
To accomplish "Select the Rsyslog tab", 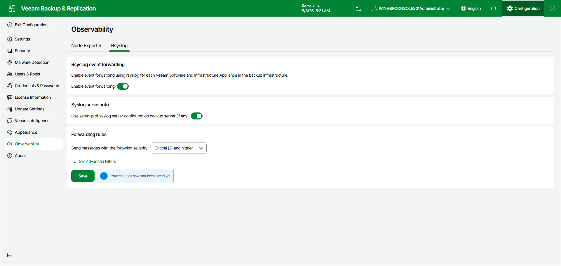I will click(x=119, y=46).
